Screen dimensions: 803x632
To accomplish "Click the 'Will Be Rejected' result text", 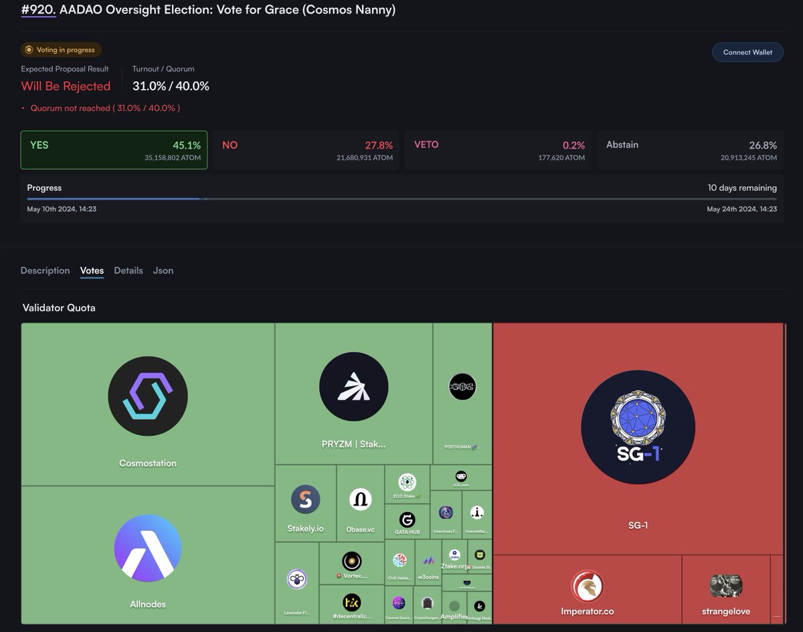I will click(x=66, y=86).
